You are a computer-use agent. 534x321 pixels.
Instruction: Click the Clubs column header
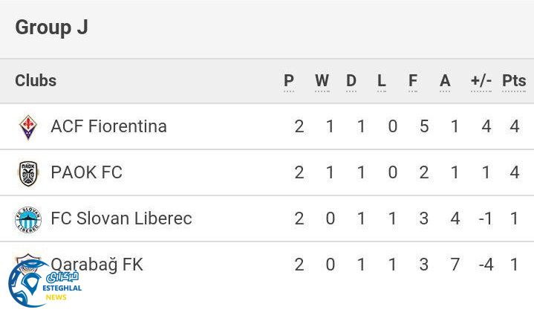click(x=36, y=80)
